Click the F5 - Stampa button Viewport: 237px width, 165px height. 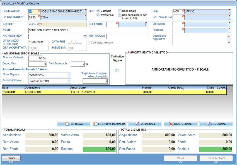(x=216, y=124)
